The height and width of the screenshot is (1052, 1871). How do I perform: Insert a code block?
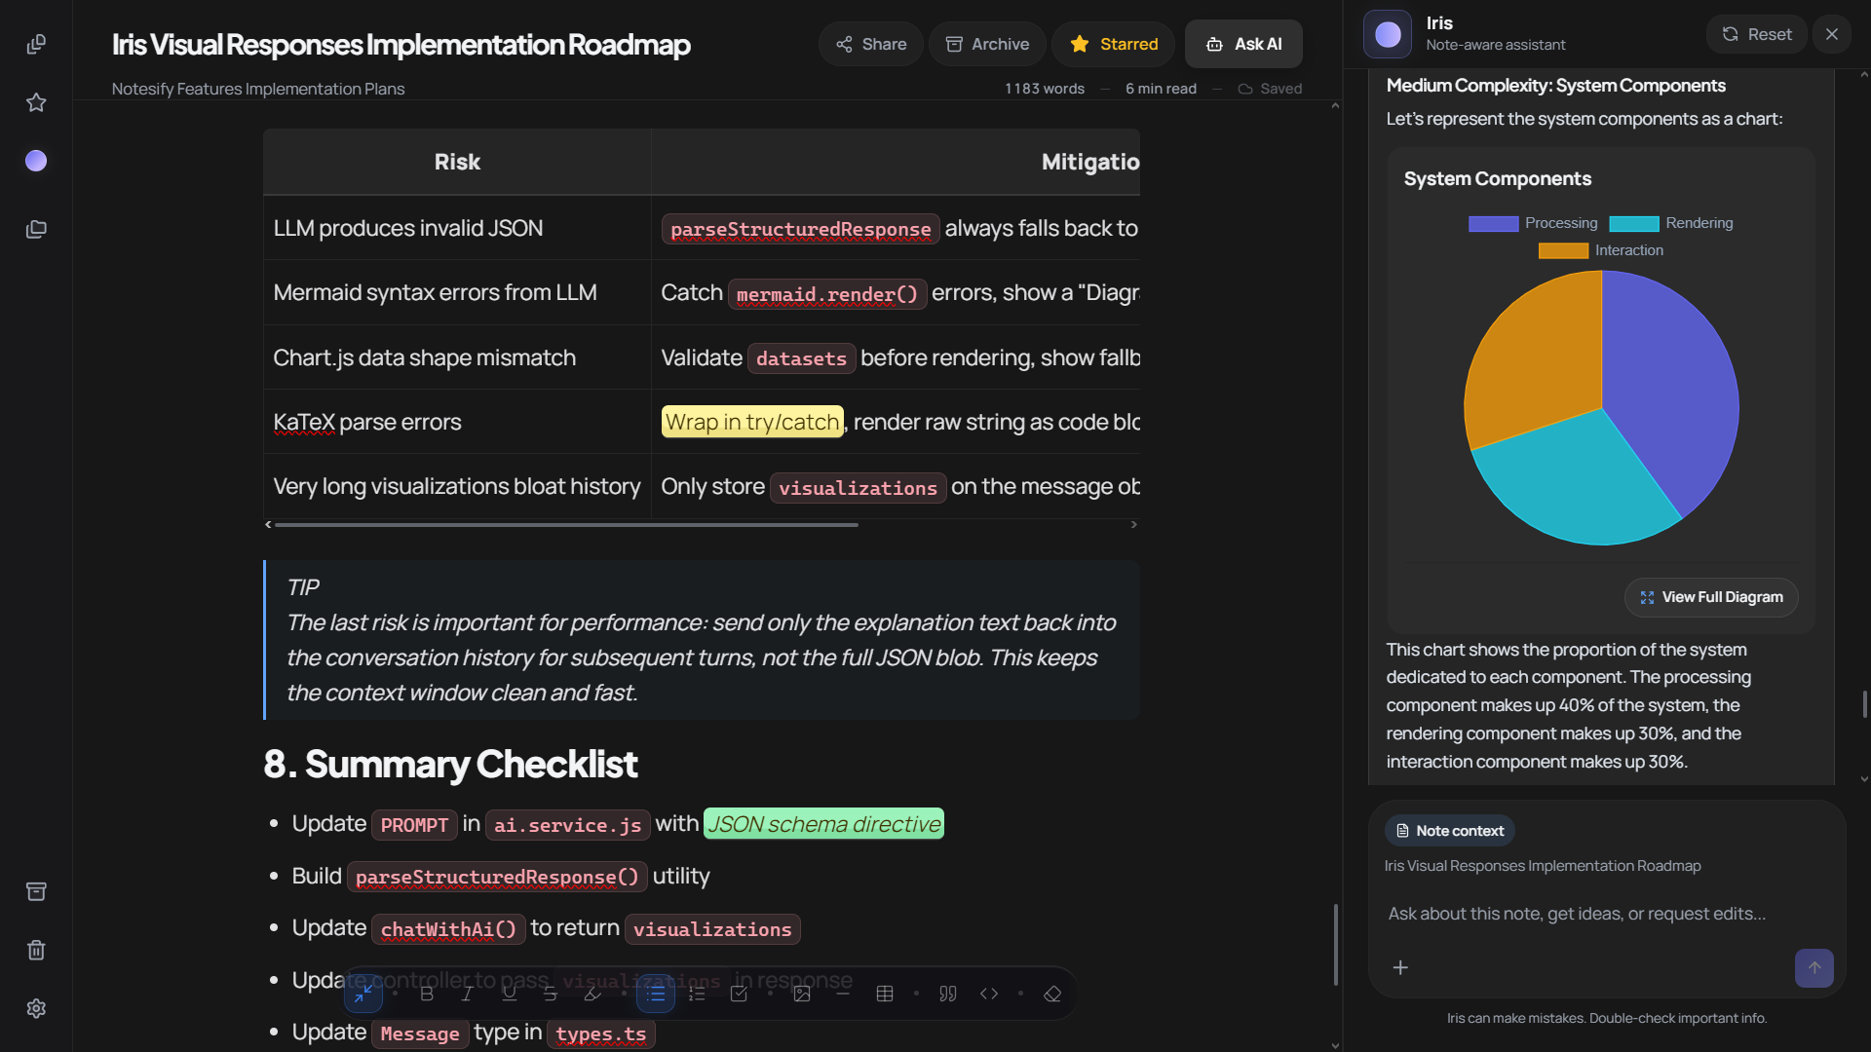(x=989, y=994)
